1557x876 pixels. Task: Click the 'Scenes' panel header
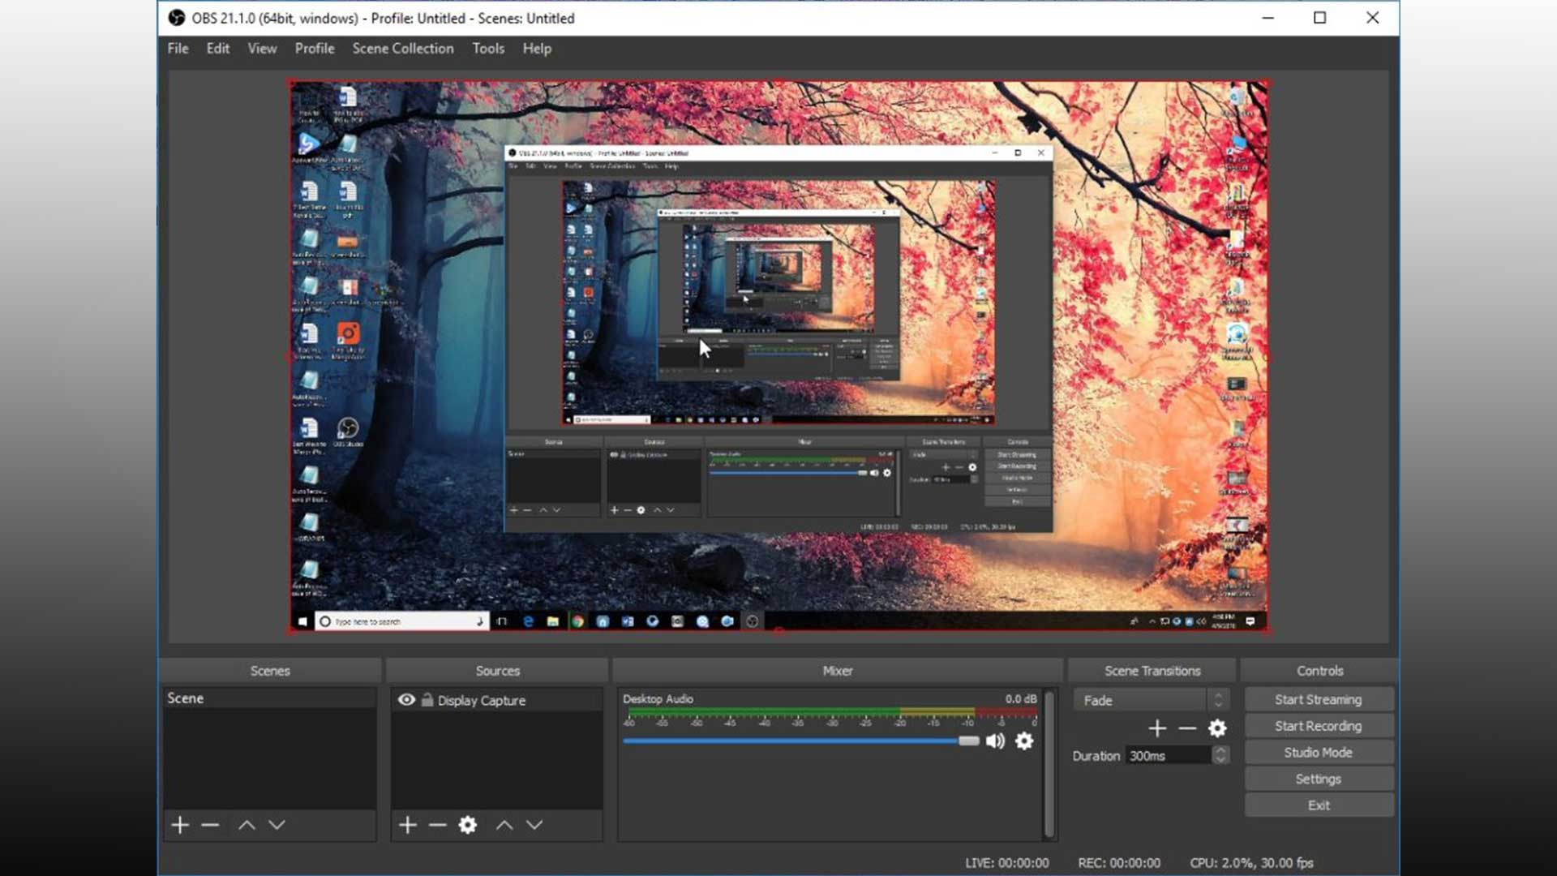pos(270,671)
